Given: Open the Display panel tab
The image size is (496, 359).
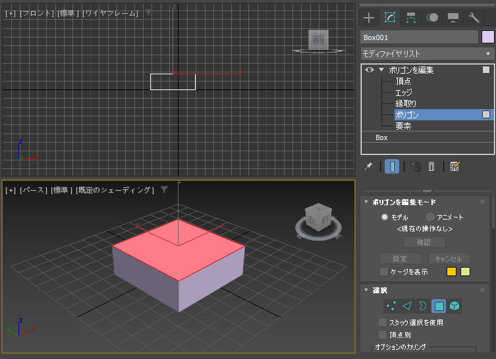Looking at the screenshot, I should coord(453,18).
